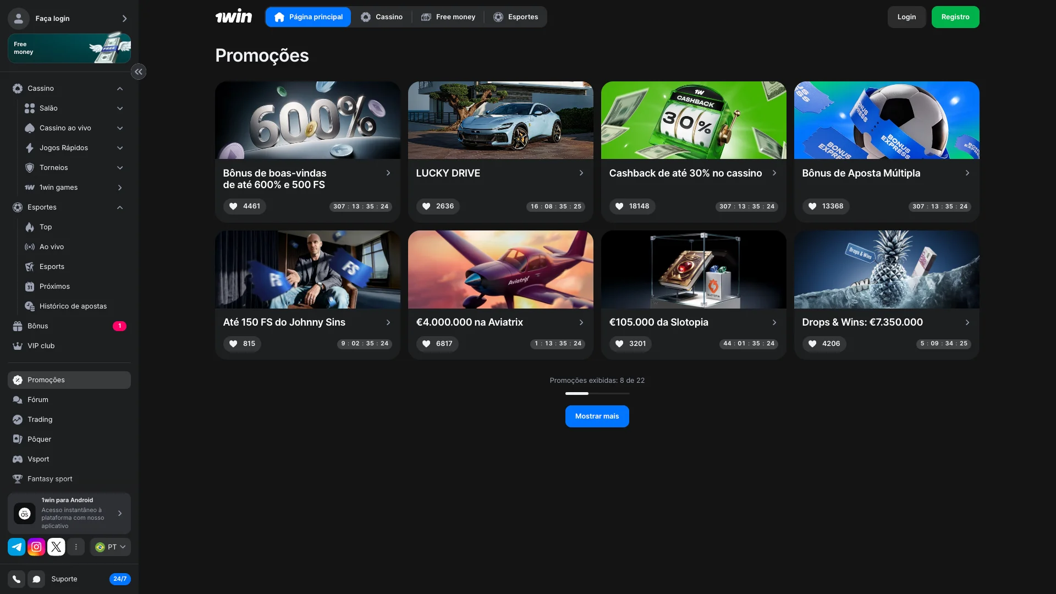
Task: Open the Telegram social icon
Action: coord(16,547)
